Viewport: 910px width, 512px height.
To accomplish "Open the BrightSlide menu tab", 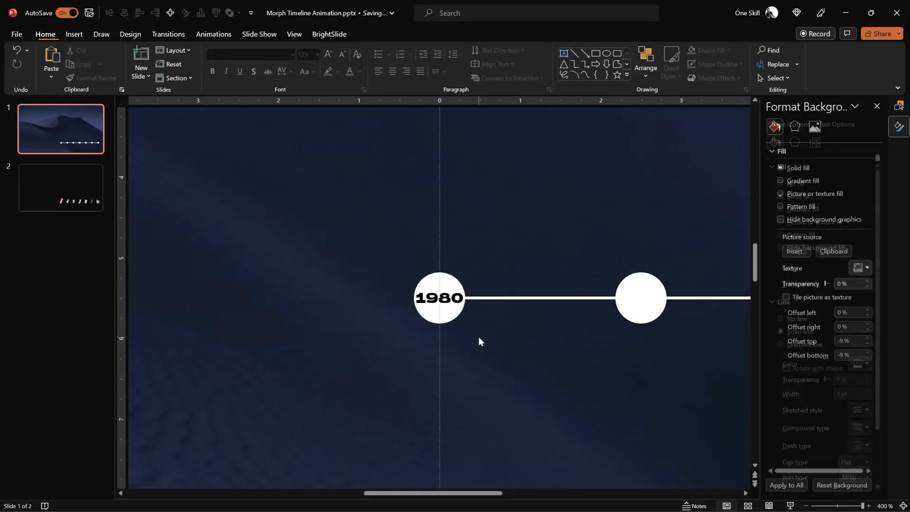I will coord(330,34).
